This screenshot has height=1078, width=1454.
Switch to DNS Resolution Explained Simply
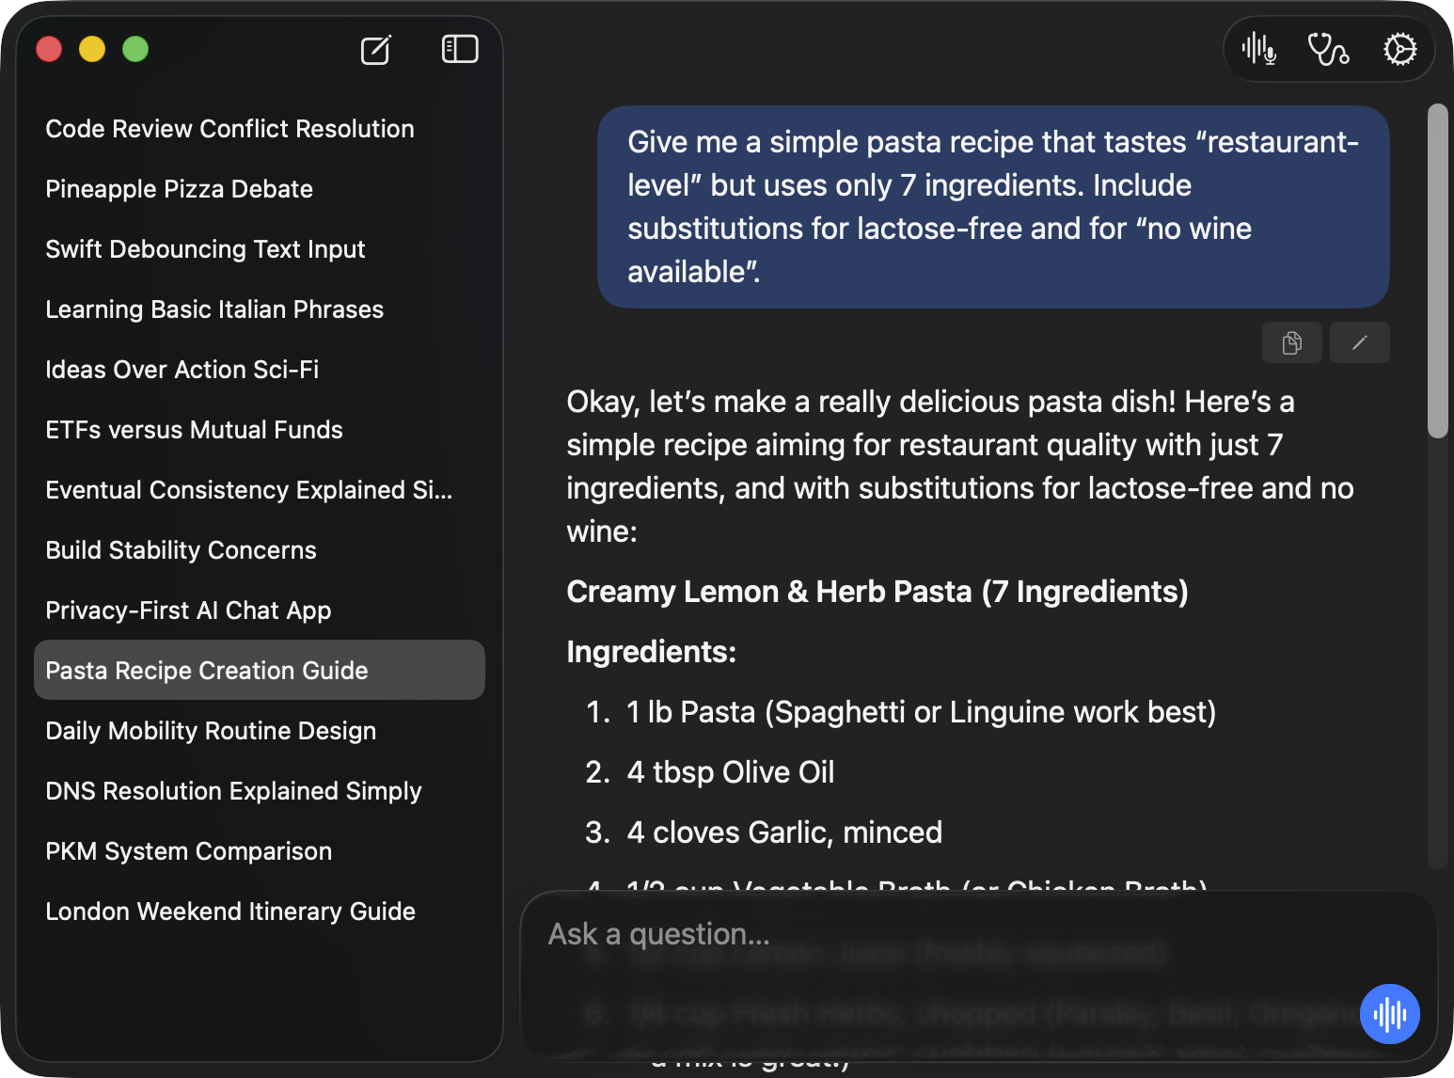(x=233, y=791)
